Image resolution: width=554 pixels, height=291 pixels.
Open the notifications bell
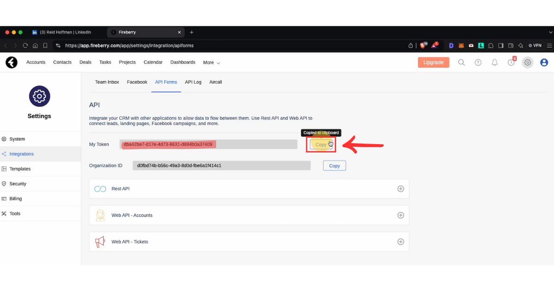(494, 62)
